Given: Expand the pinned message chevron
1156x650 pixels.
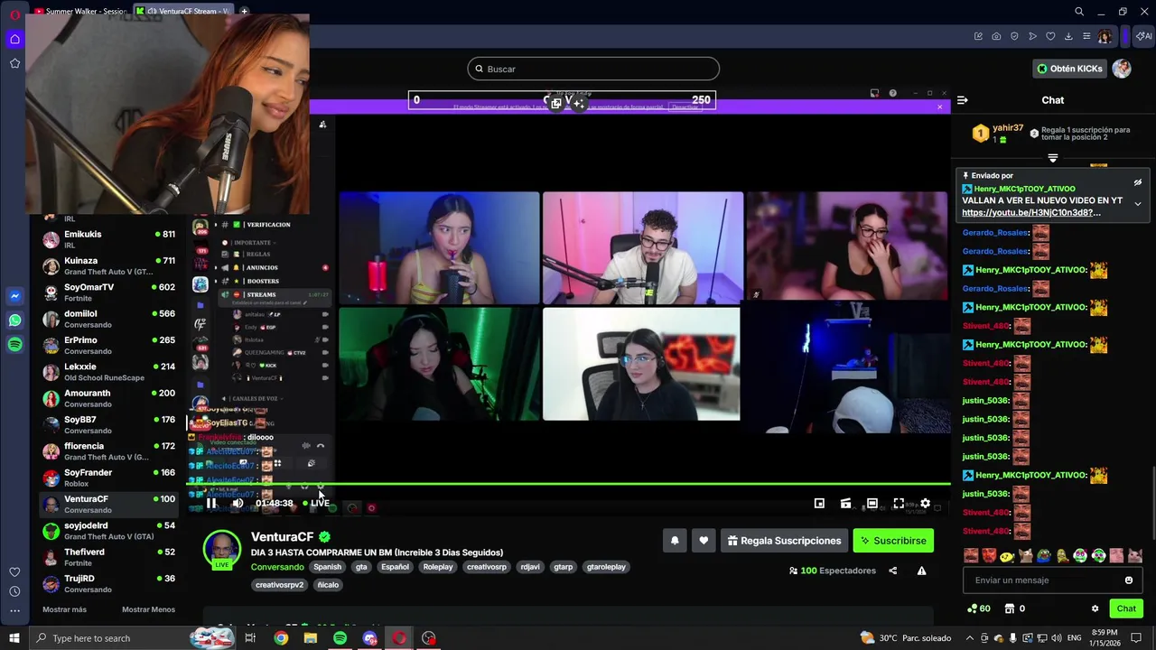Looking at the screenshot, I should click(1138, 204).
